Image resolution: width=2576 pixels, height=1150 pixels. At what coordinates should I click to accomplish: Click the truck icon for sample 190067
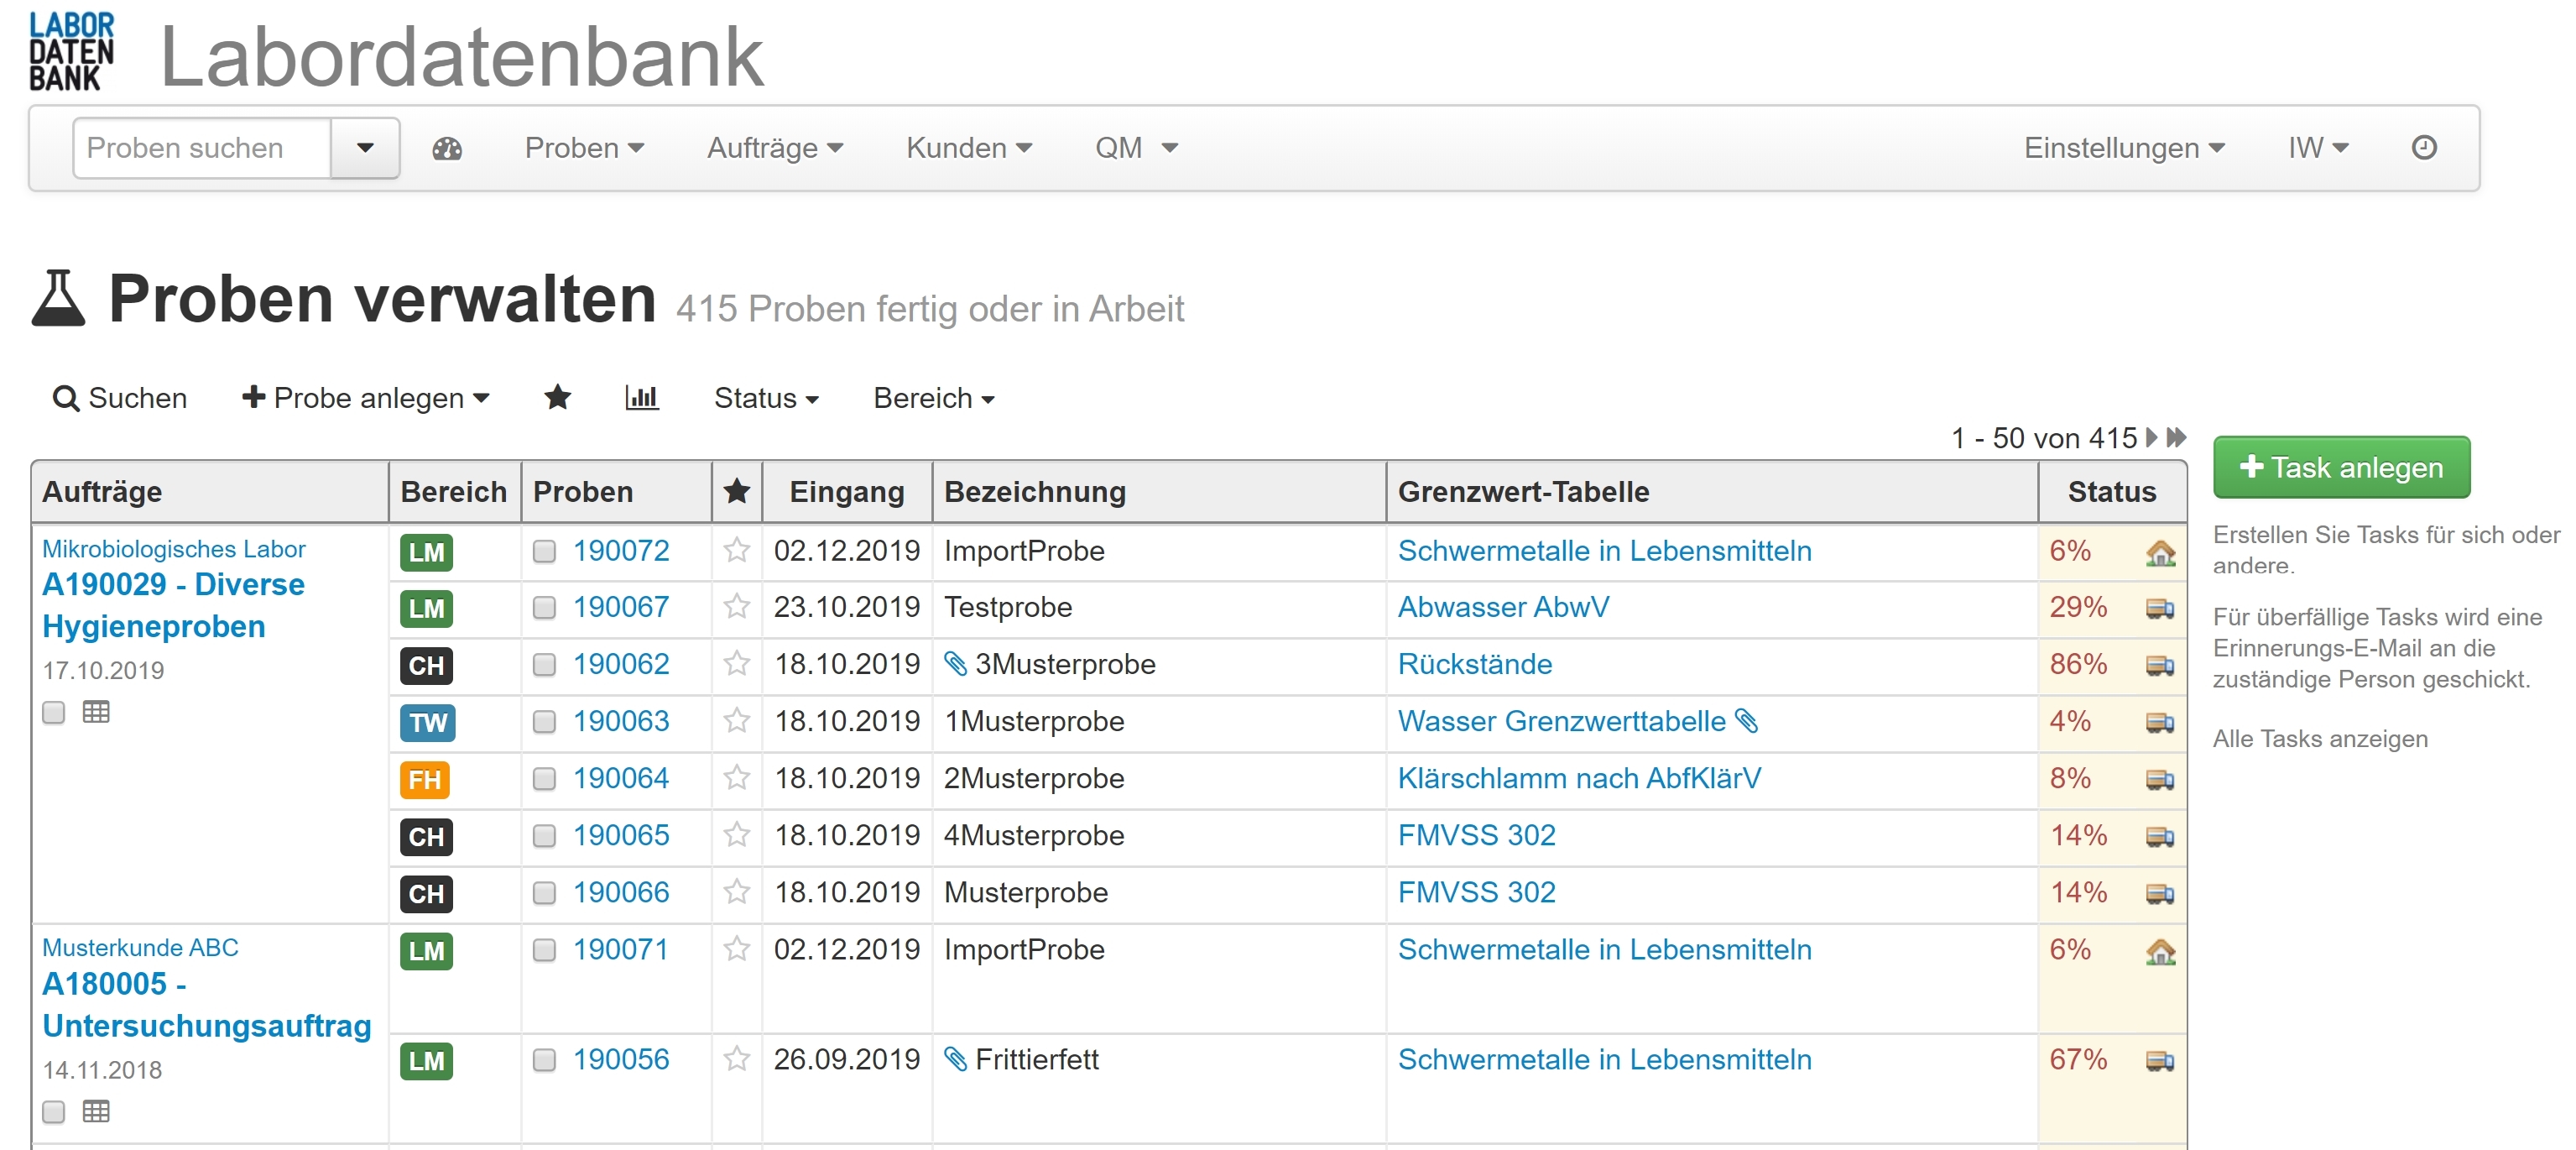[2159, 608]
